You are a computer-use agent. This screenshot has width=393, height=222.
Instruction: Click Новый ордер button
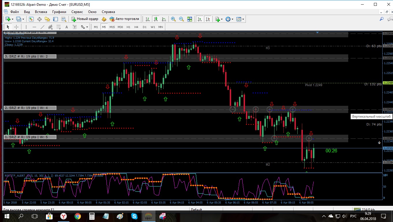click(85, 19)
